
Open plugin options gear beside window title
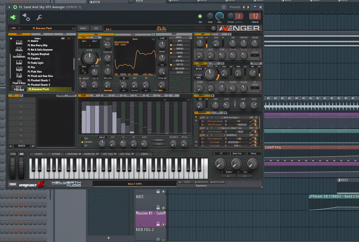(15, 7)
